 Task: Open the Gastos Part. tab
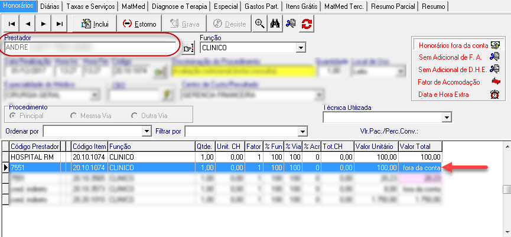click(262, 6)
